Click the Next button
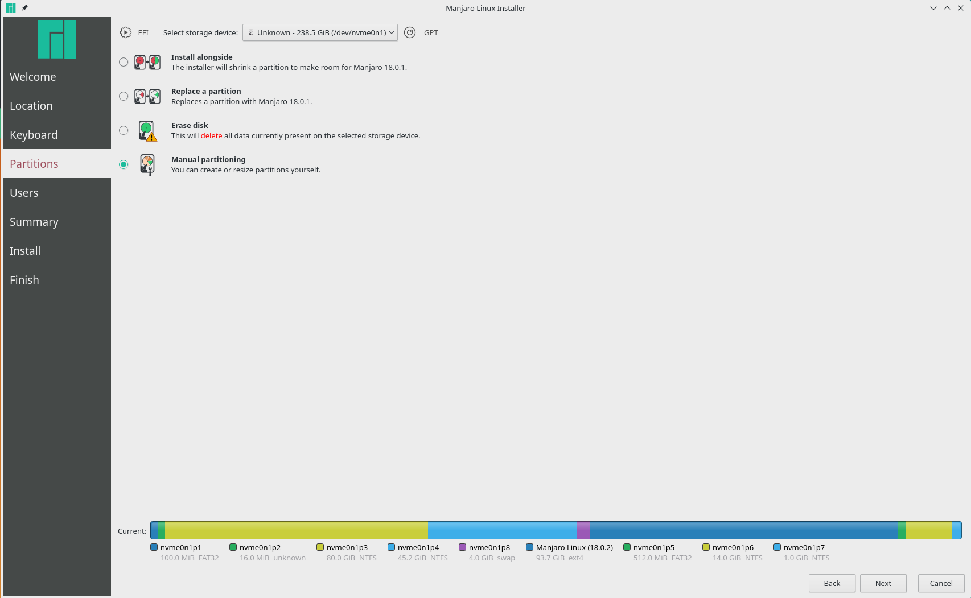971x598 pixels. 883,583
